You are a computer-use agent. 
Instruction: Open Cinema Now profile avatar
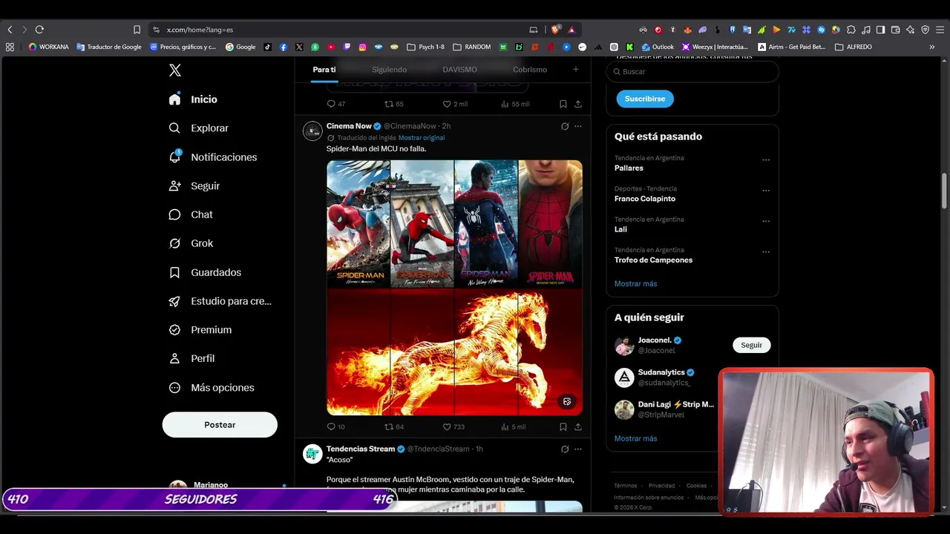coord(312,131)
